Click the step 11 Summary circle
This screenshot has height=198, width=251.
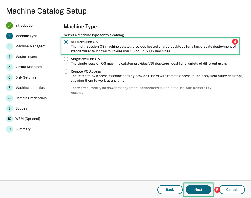click(9, 129)
